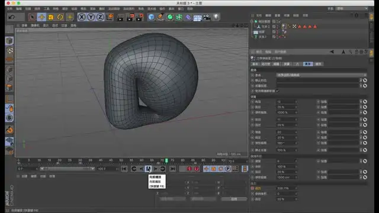
Task: Open the first menu in the menu bar
Action: point(9,9)
